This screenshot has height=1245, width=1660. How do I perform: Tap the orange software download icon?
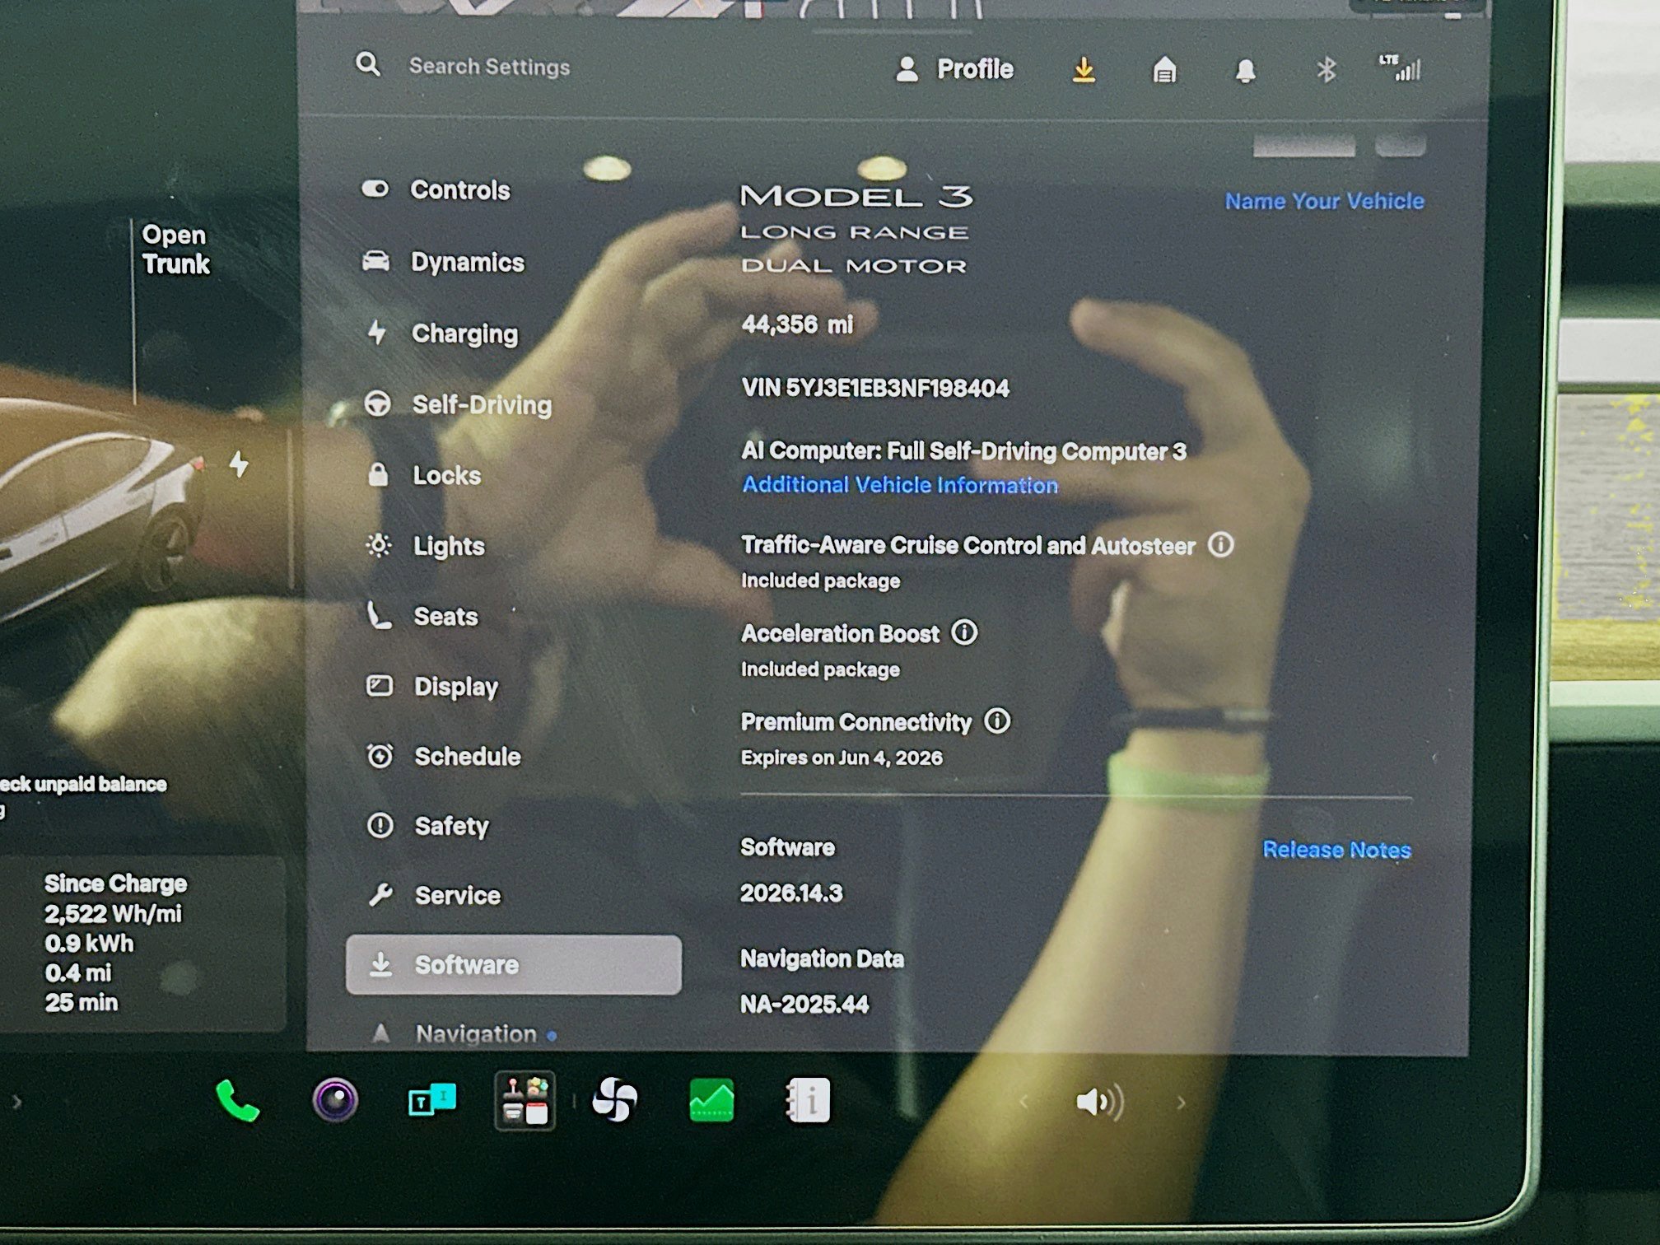click(1084, 70)
